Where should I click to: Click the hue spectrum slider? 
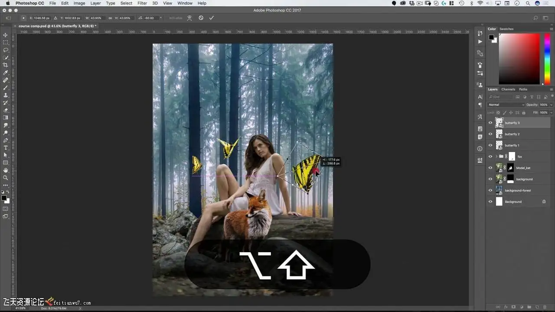point(547,58)
